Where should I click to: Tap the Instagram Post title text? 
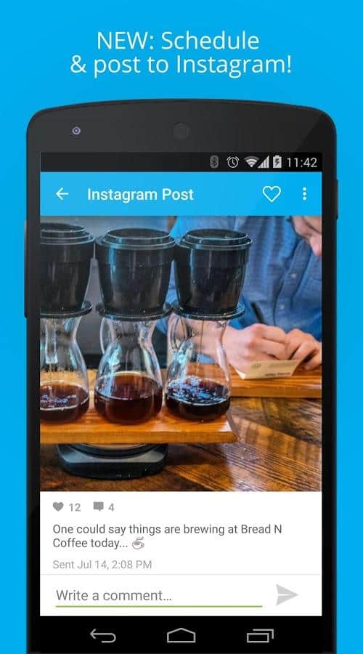pos(140,194)
